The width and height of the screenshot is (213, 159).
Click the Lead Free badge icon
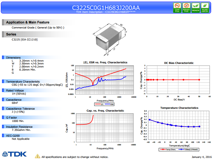(177, 8)
